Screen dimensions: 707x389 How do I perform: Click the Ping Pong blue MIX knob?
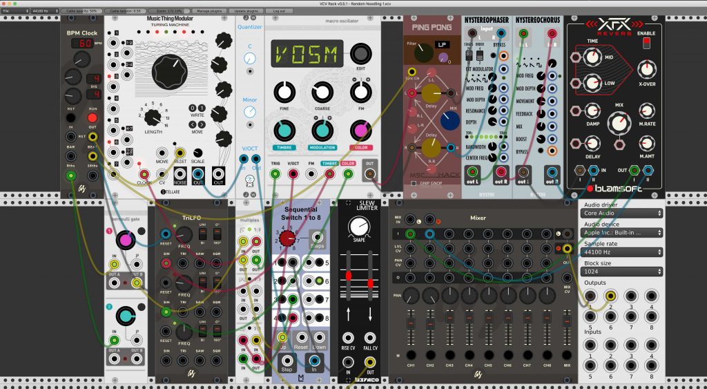click(x=449, y=120)
